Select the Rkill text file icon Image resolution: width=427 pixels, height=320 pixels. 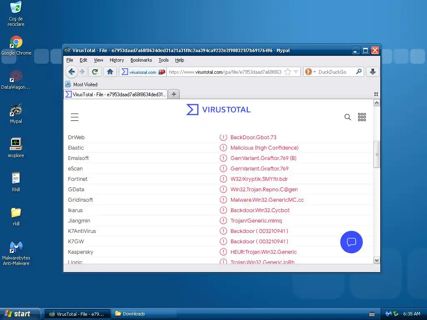coord(16,182)
